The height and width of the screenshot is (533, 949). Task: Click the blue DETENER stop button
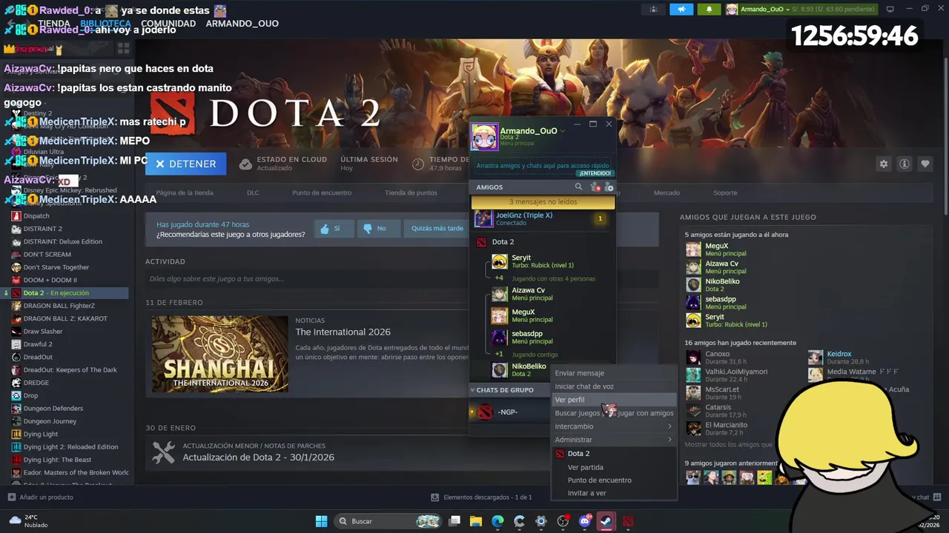(185, 164)
